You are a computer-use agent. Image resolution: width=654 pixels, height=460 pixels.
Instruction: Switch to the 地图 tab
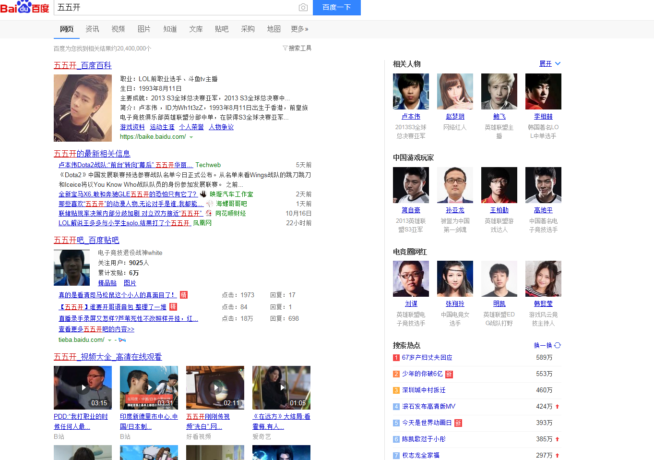[x=273, y=29]
